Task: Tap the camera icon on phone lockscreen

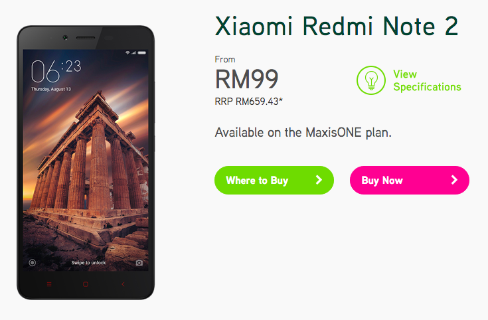Action: [139, 263]
